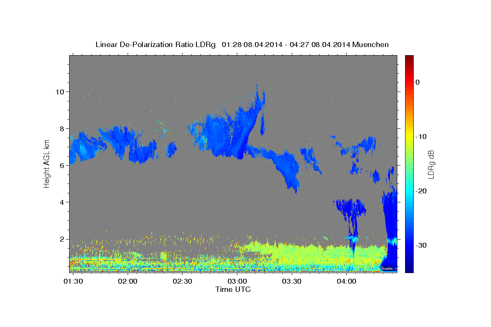Select the 'Height AGL km' axis label
The height and width of the screenshot is (327, 491).
[x=47, y=163]
